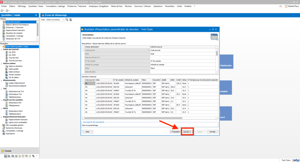This screenshot has height=162, width=300.
Task: Click the Suivant button
Action: pos(187,132)
